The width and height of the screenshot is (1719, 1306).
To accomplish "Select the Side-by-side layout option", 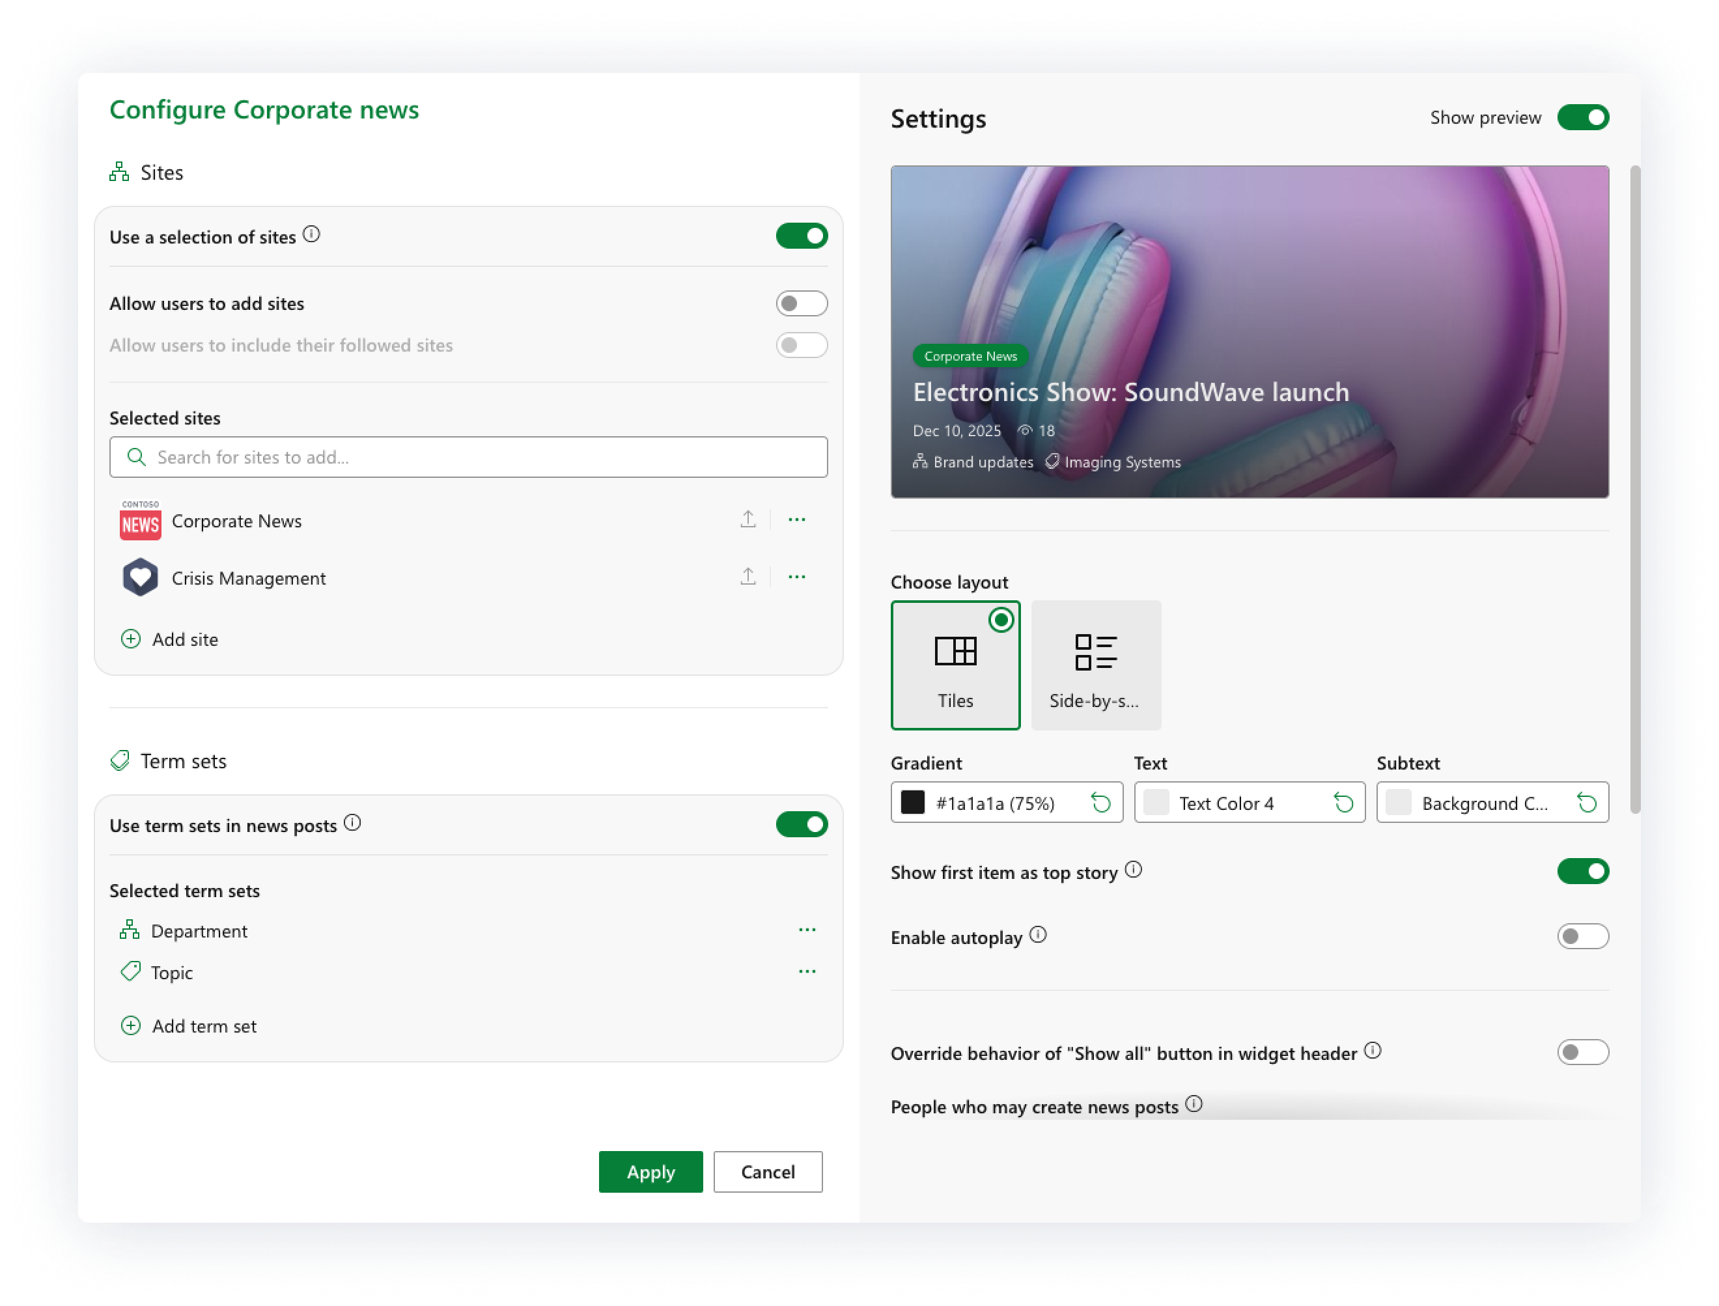I will tap(1095, 665).
